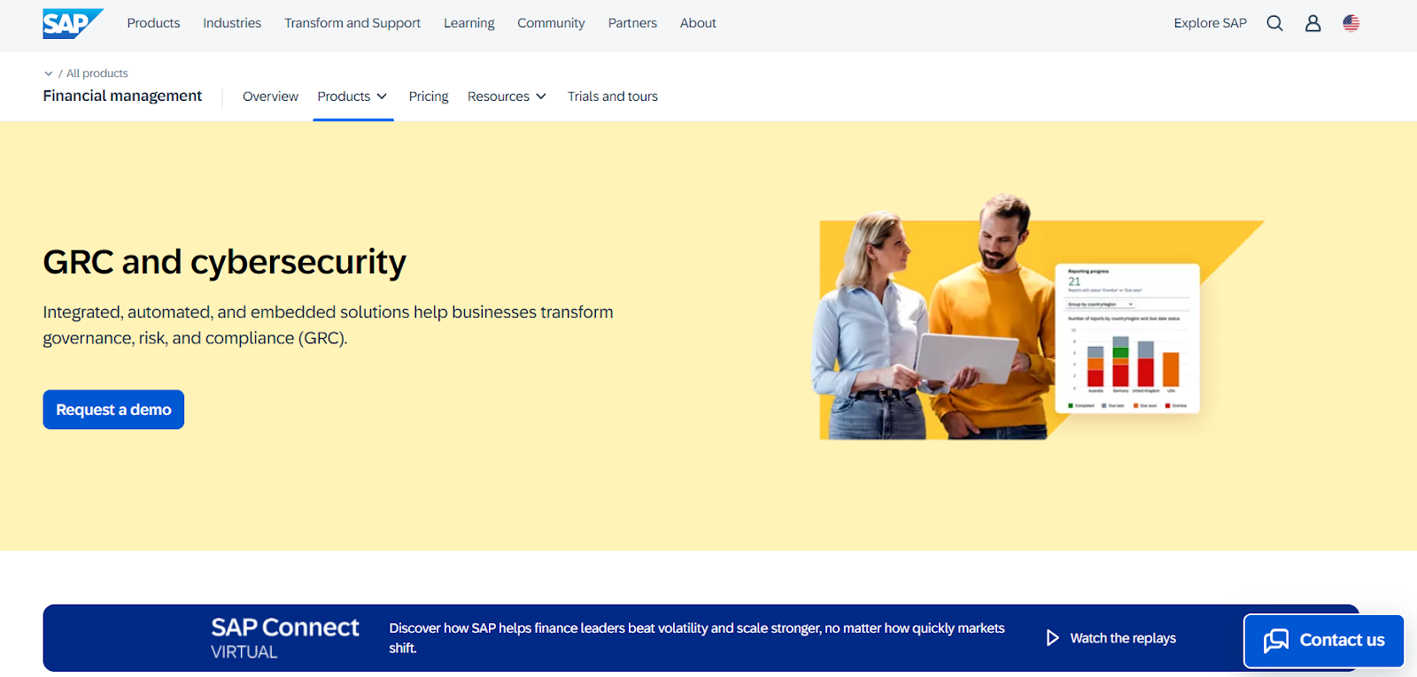Click the SAP logo
The image size is (1417, 677).
pyautogui.click(x=73, y=23)
